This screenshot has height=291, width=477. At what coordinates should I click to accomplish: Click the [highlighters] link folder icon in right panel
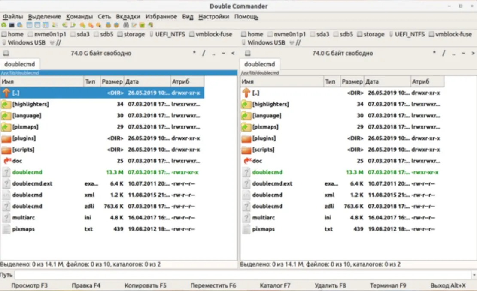(x=246, y=104)
